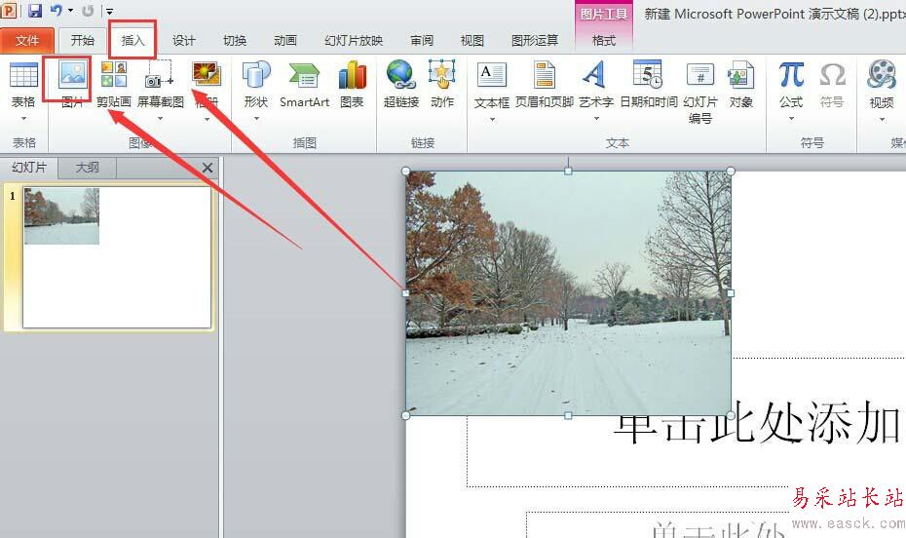Expand the 表格 table dropdown arrow
This screenshot has height=538, width=906.
click(x=23, y=119)
